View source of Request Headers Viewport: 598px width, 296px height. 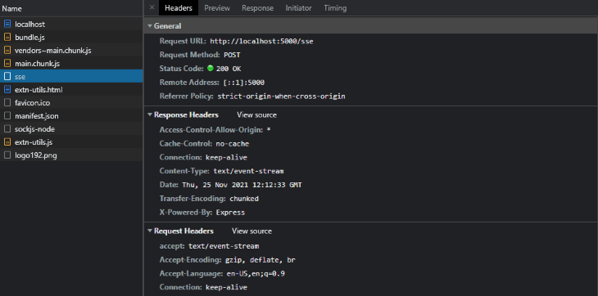(x=251, y=231)
